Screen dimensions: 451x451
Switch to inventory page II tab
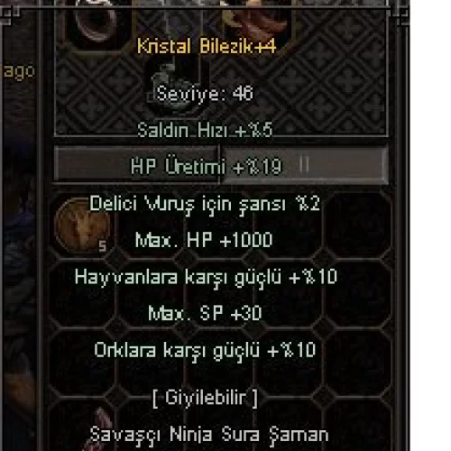tap(304, 165)
